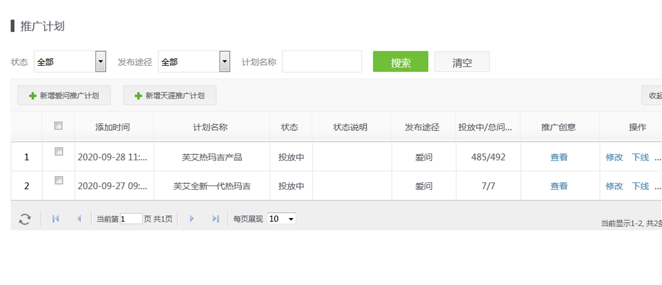Jump to last page icon

pyautogui.click(x=215, y=219)
